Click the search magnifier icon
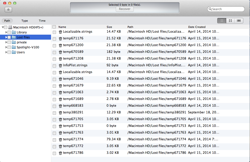Viewport: 250px width, 162px height. click(x=210, y=9)
